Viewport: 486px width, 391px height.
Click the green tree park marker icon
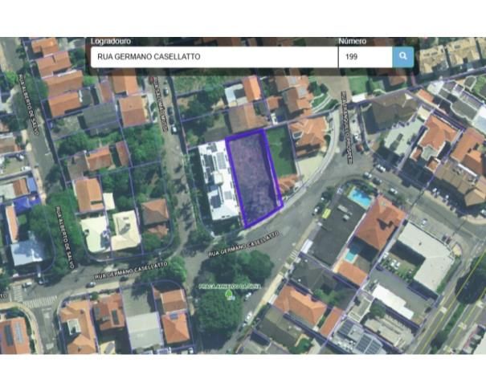coord(229,294)
